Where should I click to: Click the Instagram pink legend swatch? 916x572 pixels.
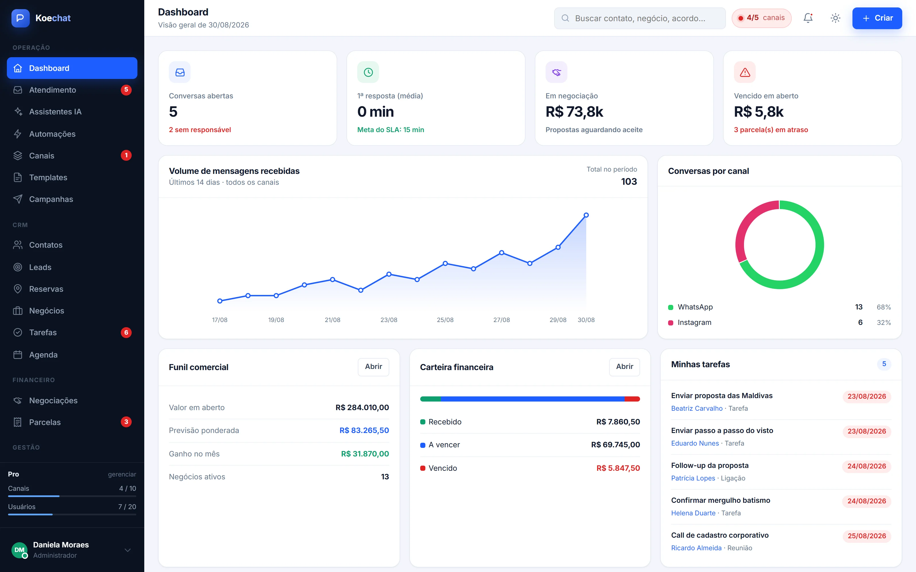pyautogui.click(x=671, y=323)
